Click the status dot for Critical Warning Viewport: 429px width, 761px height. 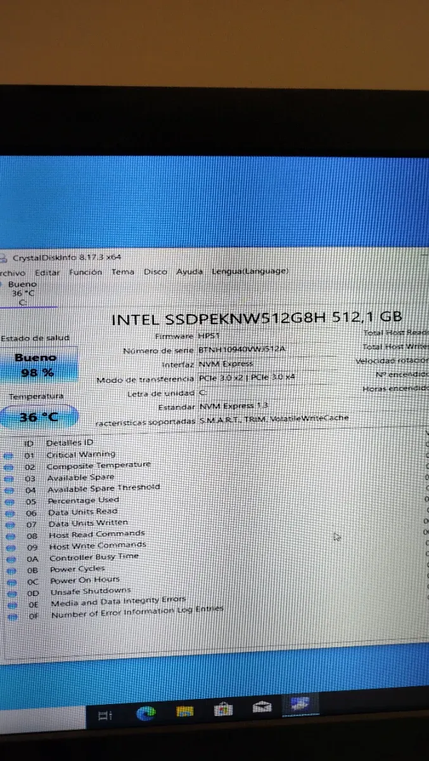[x=8, y=455]
